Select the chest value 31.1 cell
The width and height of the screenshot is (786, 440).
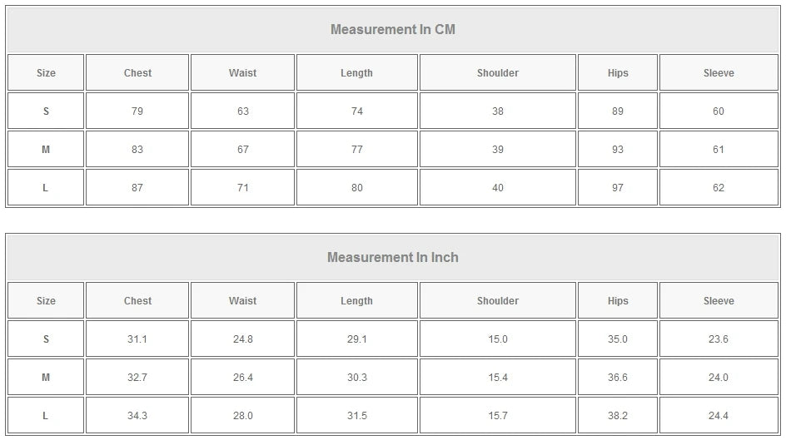[137, 339]
